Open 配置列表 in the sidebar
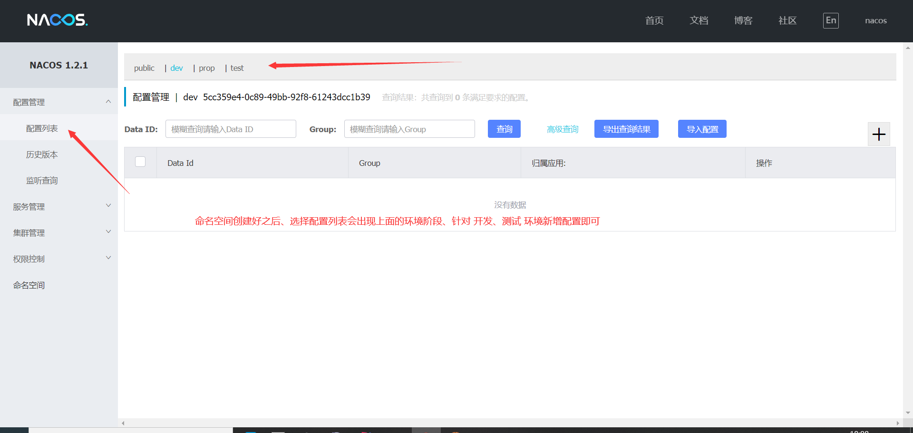Screen dimensions: 913x433 [x=42, y=128]
